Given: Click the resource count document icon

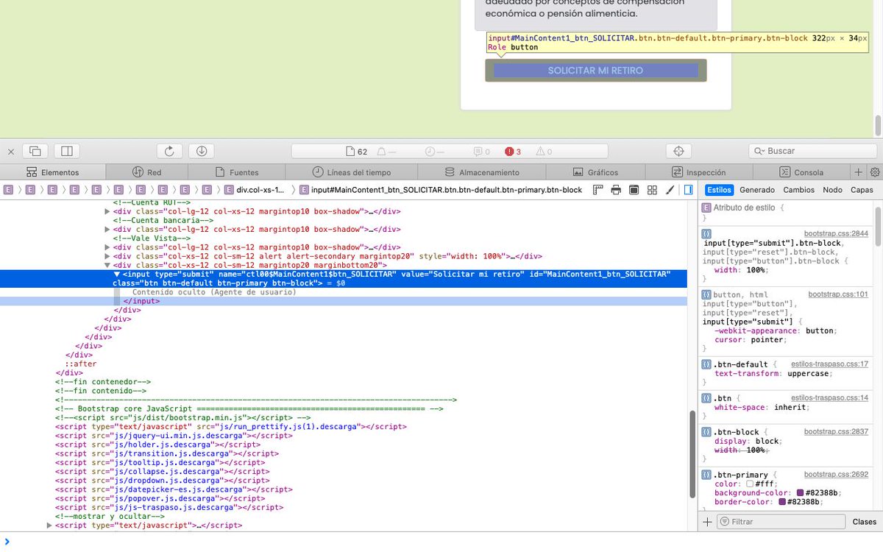Looking at the screenshot, I should [x=357, y=152].
